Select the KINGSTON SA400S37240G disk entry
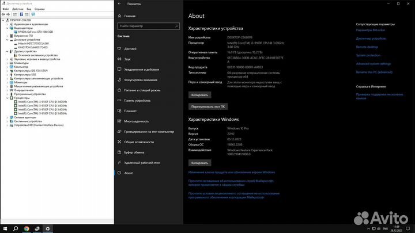The image size is (415, 233). [x=33, y=47]
